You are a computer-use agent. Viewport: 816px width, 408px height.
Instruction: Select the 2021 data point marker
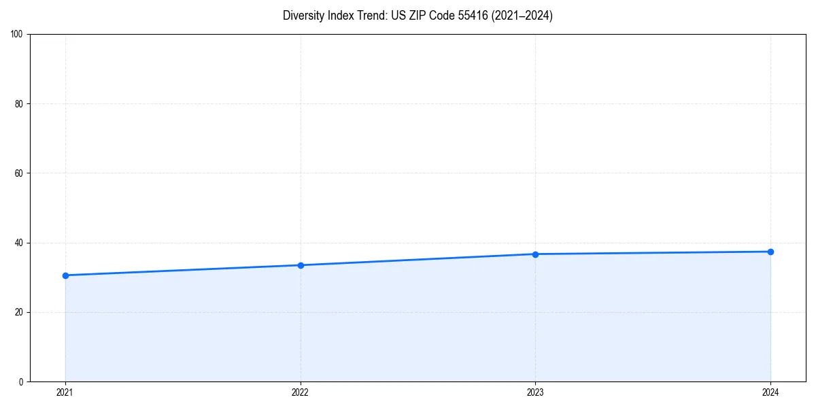point(65,275)
